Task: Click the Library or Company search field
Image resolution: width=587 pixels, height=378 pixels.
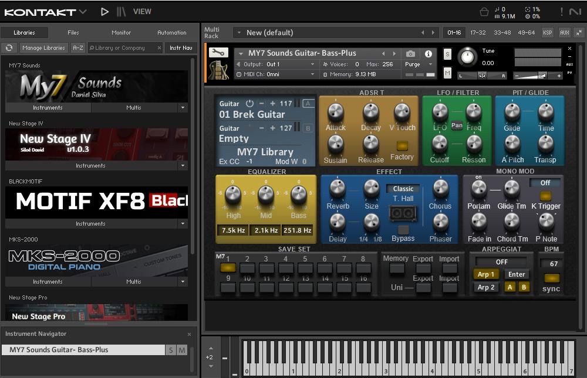Action: [125, 48]
